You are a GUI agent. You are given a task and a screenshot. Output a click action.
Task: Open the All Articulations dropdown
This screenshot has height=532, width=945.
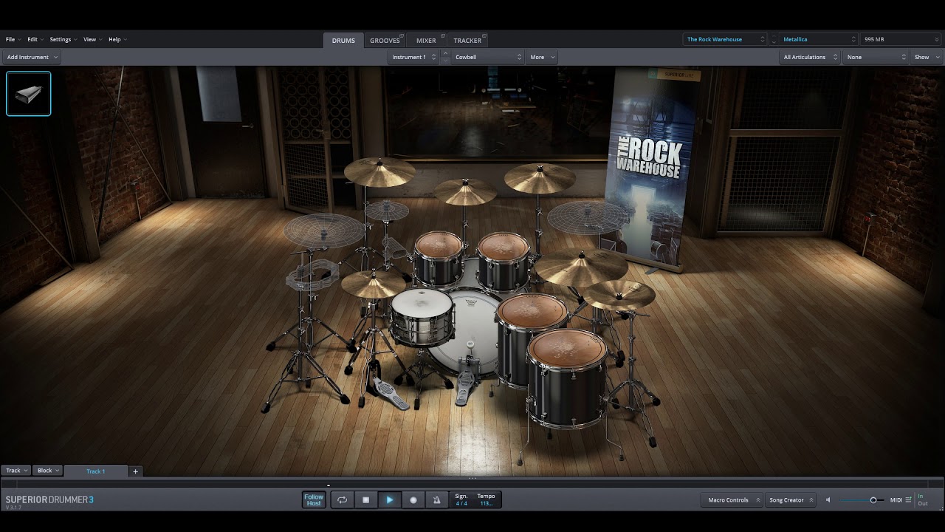[x=811, y=57]
